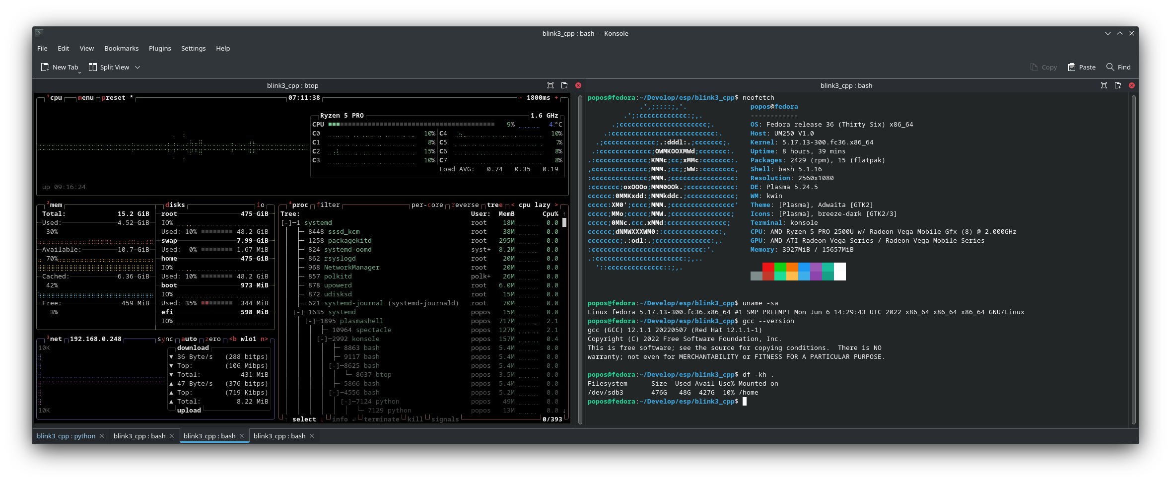Image resolution: width=1171 pixels, height=482 pixels.
Task: Click the proc list scroll down arrow
Action: tap(564, 411)
